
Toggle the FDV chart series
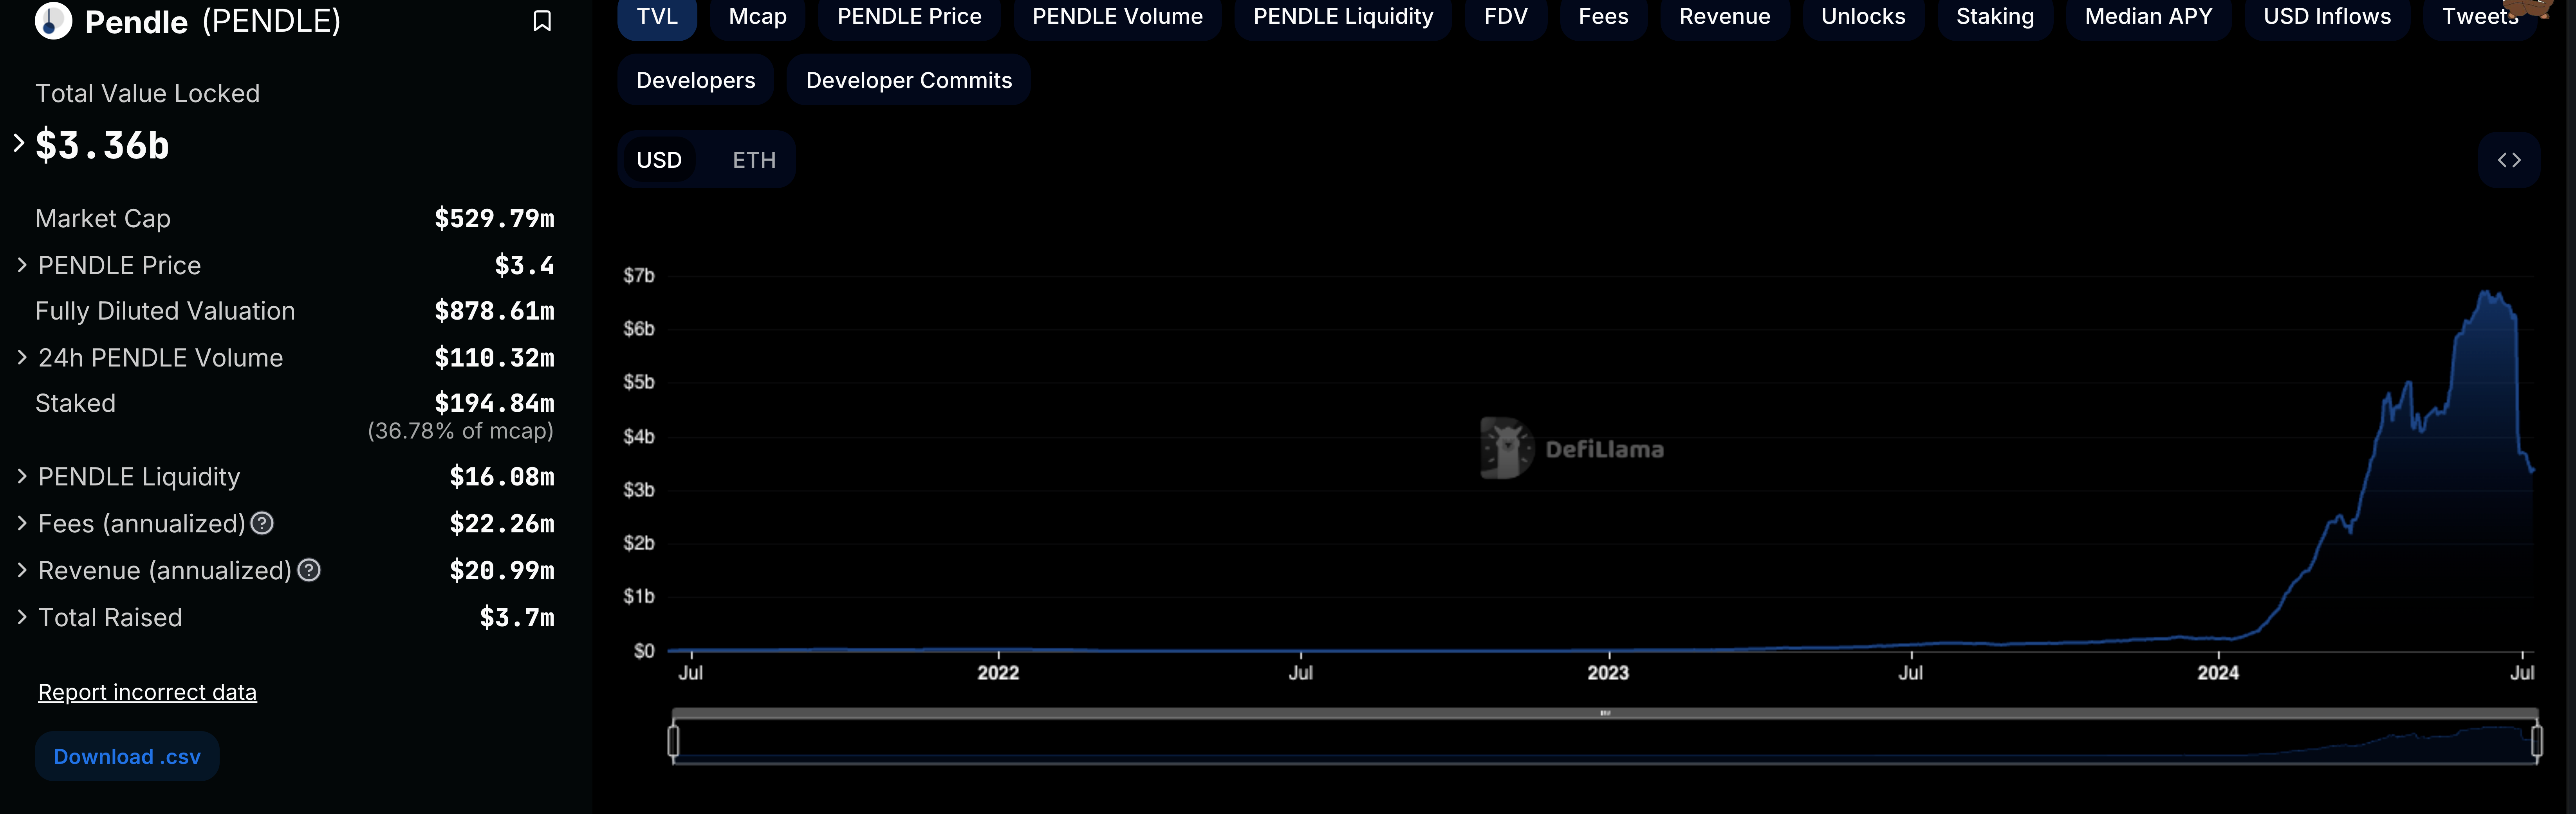coord(1506,17)
